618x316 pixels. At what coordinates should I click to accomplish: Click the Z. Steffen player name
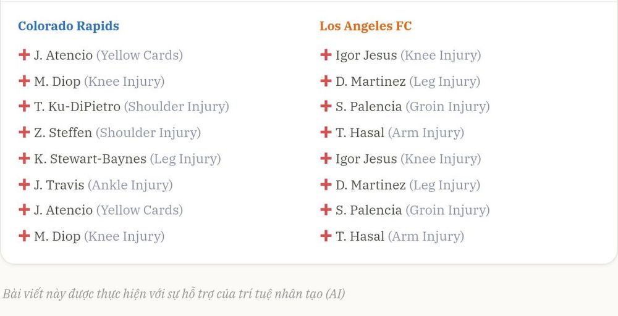tap(62, 133)
